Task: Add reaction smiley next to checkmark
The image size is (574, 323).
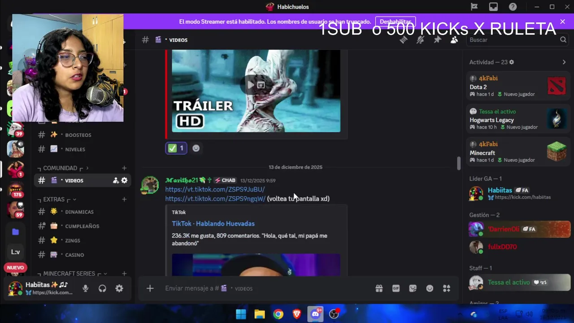Action: point(196,148)
